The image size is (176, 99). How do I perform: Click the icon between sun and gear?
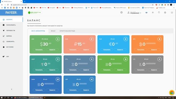[159, 13]
